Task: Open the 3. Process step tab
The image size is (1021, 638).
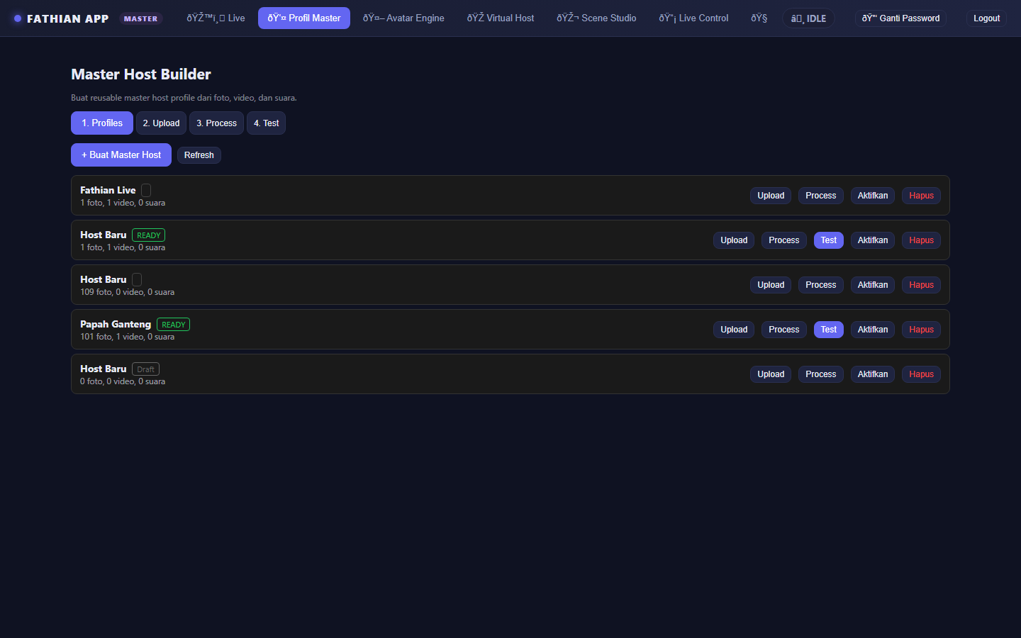Action: 216,123
